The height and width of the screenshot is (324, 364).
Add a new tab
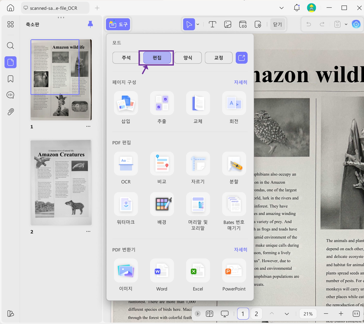tap(97, 8)
